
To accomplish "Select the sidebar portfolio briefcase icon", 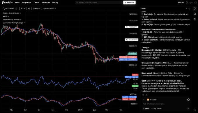I will (195, 19).
